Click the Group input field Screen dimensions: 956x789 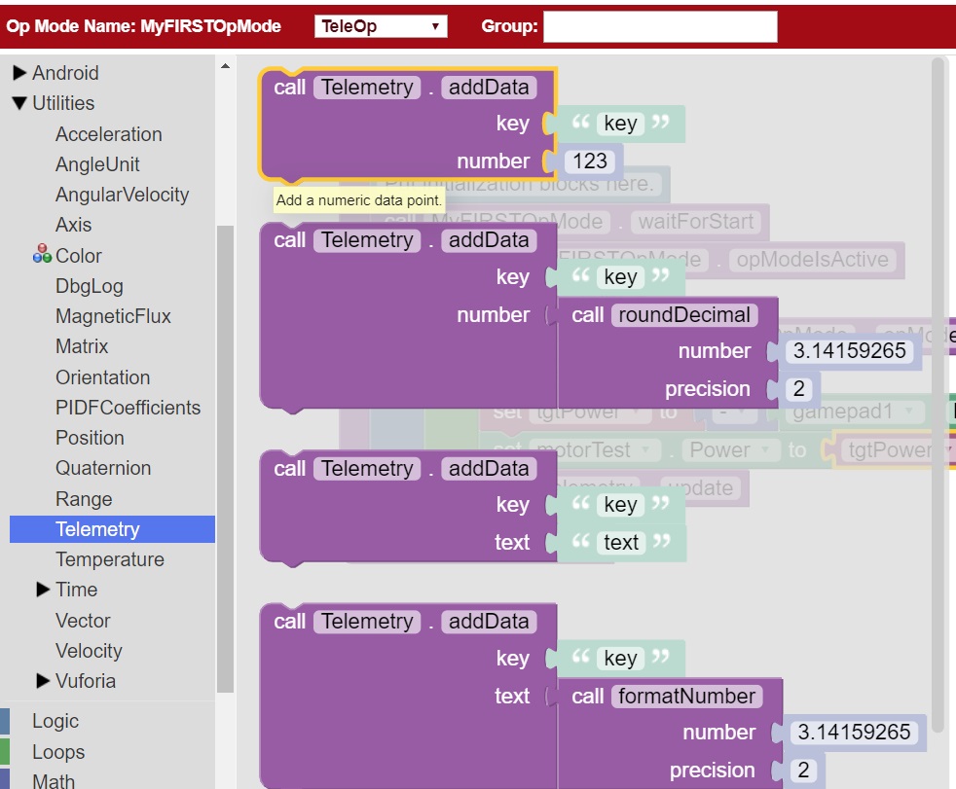(x=658, y=25)
